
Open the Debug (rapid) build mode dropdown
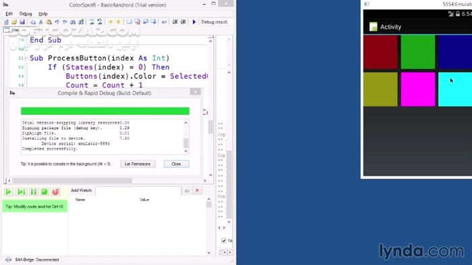tap(216, 22)
